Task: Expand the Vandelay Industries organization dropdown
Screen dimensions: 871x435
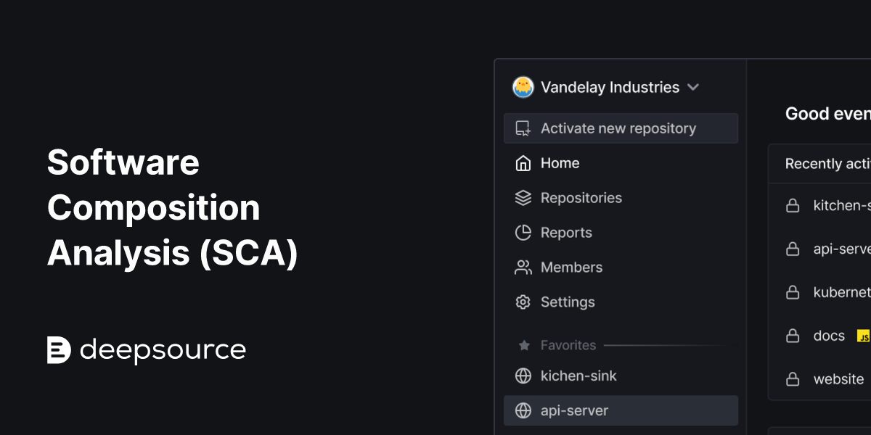Action: (692, 87)
